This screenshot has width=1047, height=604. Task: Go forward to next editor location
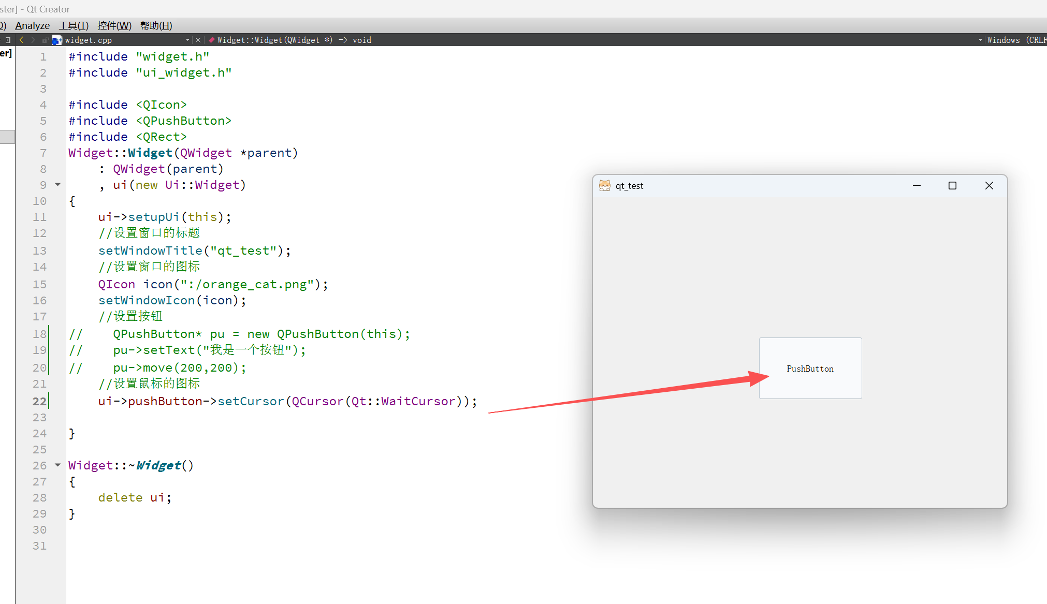33,40
